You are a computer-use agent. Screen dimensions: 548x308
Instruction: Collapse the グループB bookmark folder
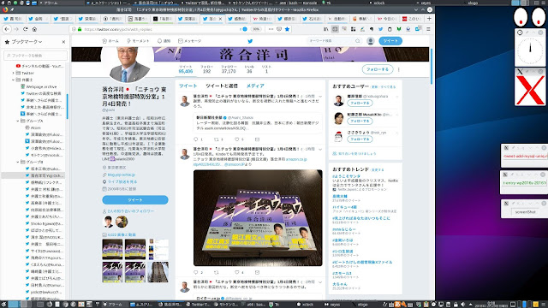tap(18, 162)
